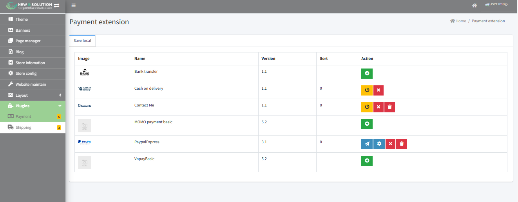Toggle Cash on delivery power button
This screenshot has width=518, height=202.
point(367,90)
